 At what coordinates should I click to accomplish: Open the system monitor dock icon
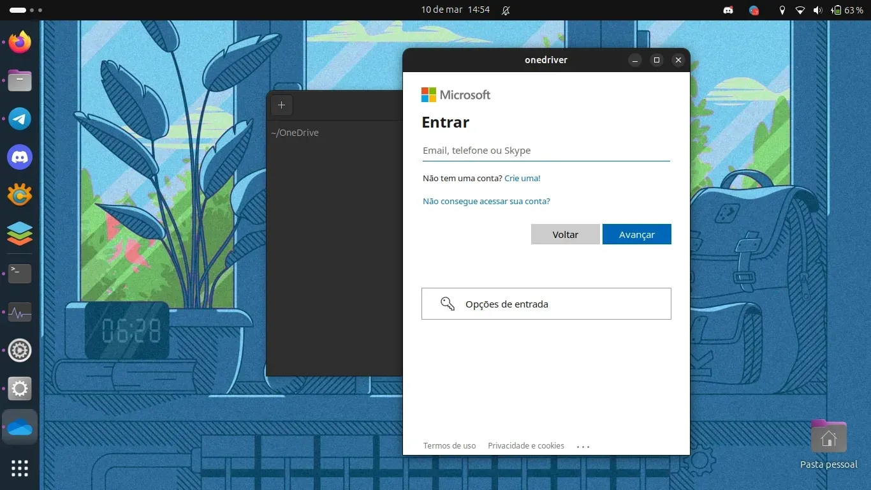[20, 313]
